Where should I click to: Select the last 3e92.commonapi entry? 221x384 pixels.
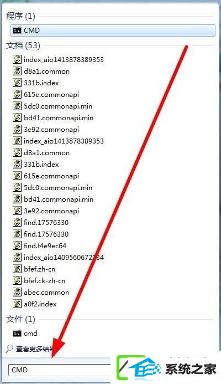(51, 211)
